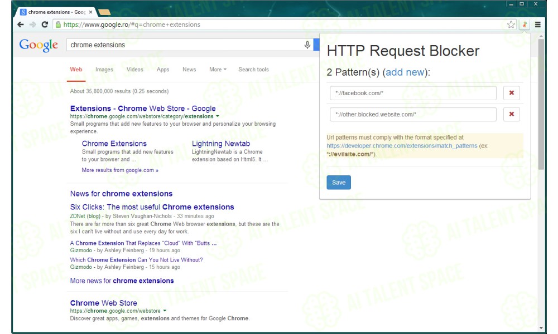The width and height of the screenshot is (558, 334).
Task: Close the Chrome window
Action: (x=535, y=4)
